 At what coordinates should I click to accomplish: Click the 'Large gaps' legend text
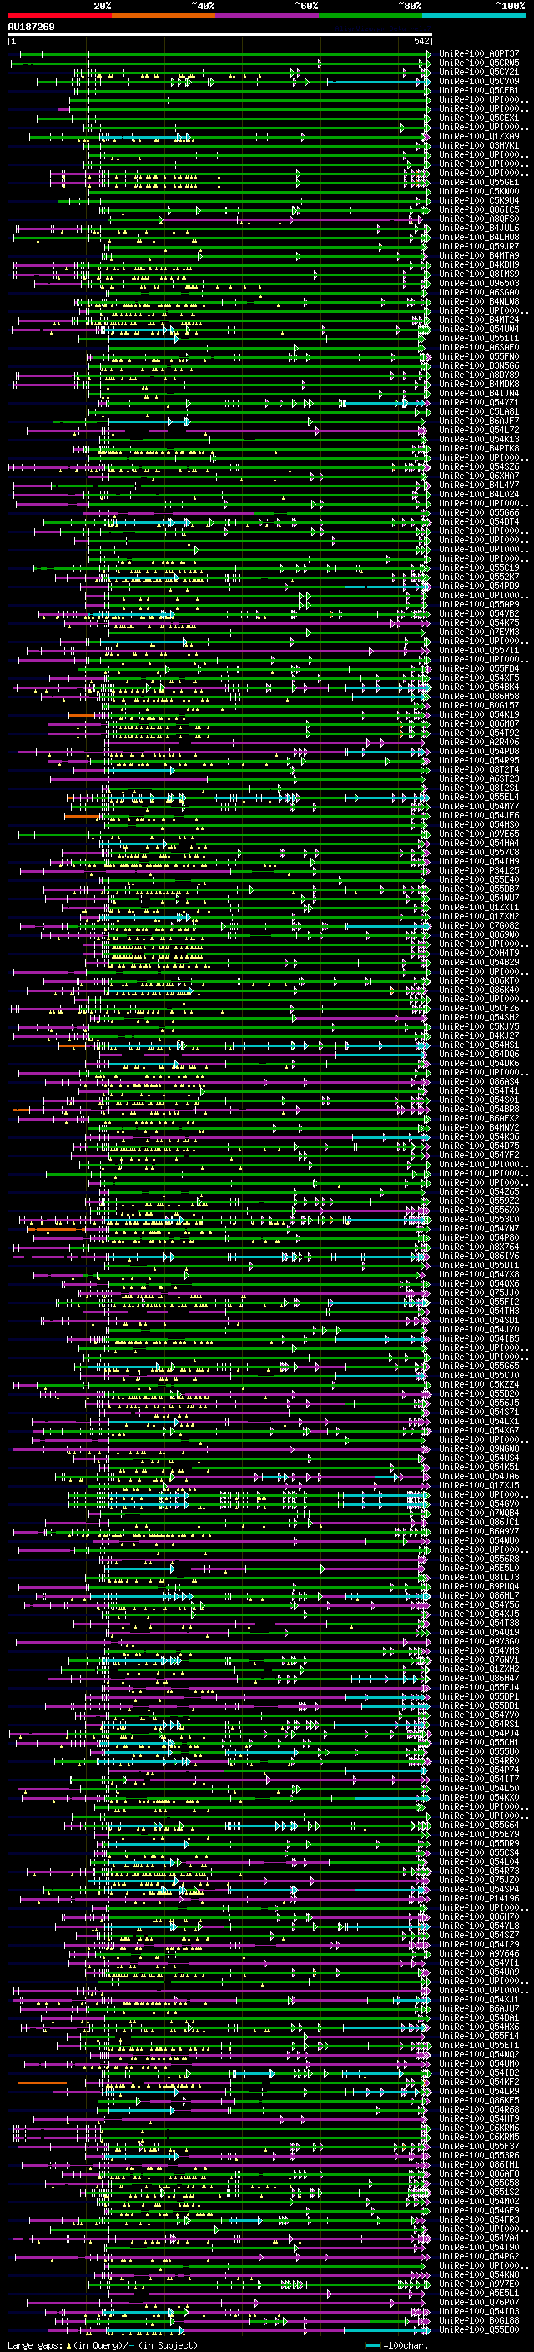coord(36,2345)
